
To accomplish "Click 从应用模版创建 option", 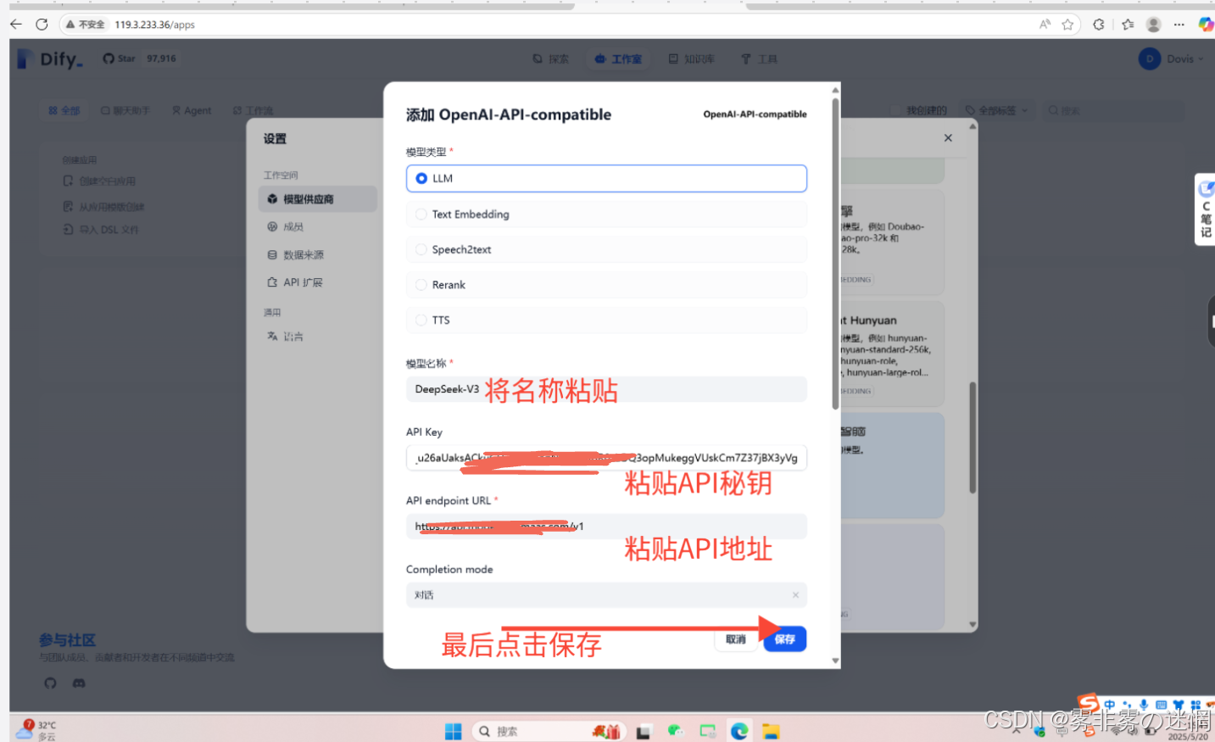I will pos(103,206).
